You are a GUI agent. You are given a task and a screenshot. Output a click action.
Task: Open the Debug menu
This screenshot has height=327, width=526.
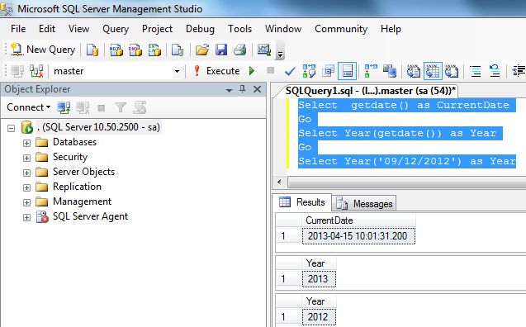coord(200,29)
